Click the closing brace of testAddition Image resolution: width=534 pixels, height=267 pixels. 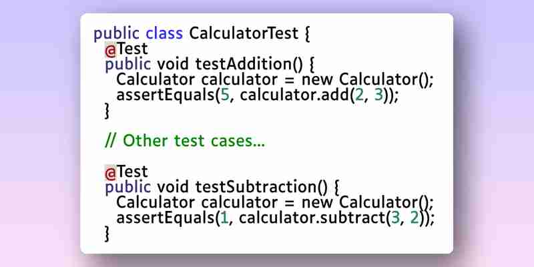[107, 111]
